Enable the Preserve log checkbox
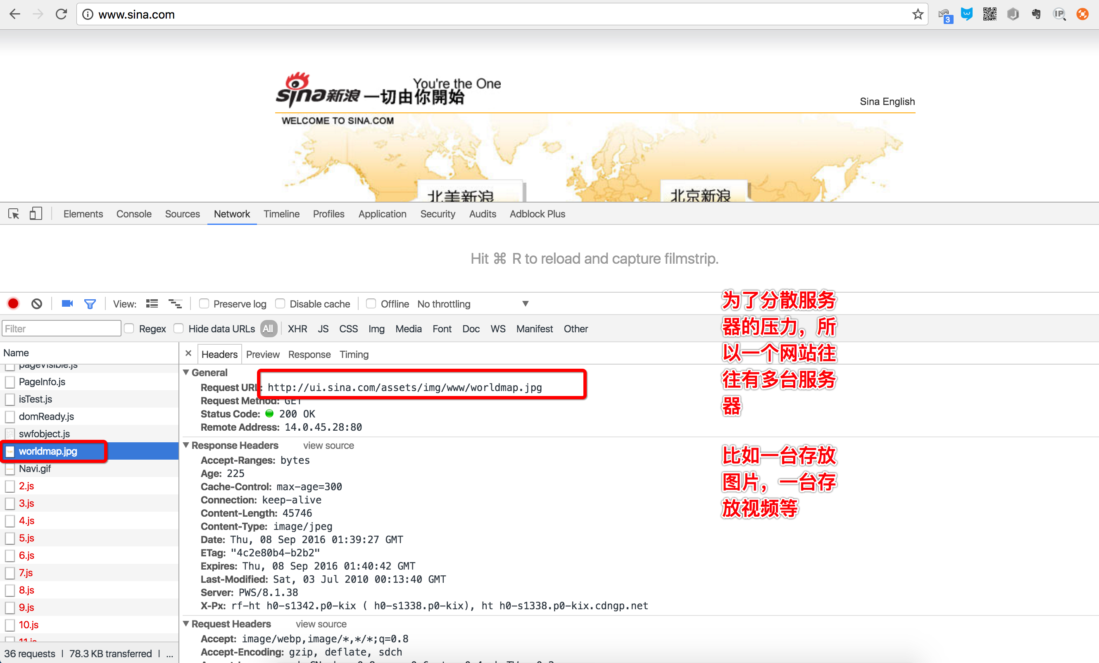Image resolution: width=1099 pixels, height=663 pixels. pyautogui.click(x=204, y=304)
